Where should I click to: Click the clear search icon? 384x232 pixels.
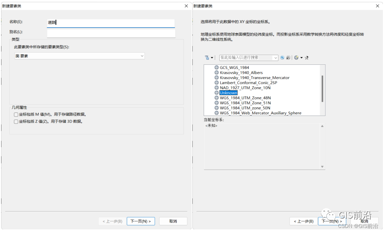pos(288,58)
